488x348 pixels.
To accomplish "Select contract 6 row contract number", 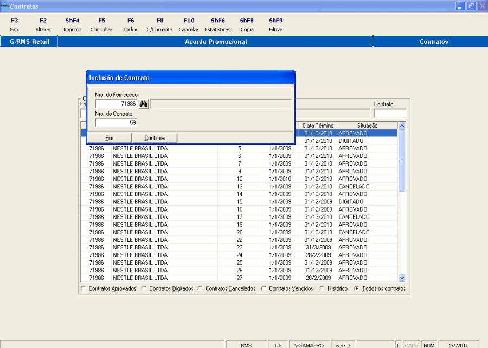I will [x=239, y=156].
